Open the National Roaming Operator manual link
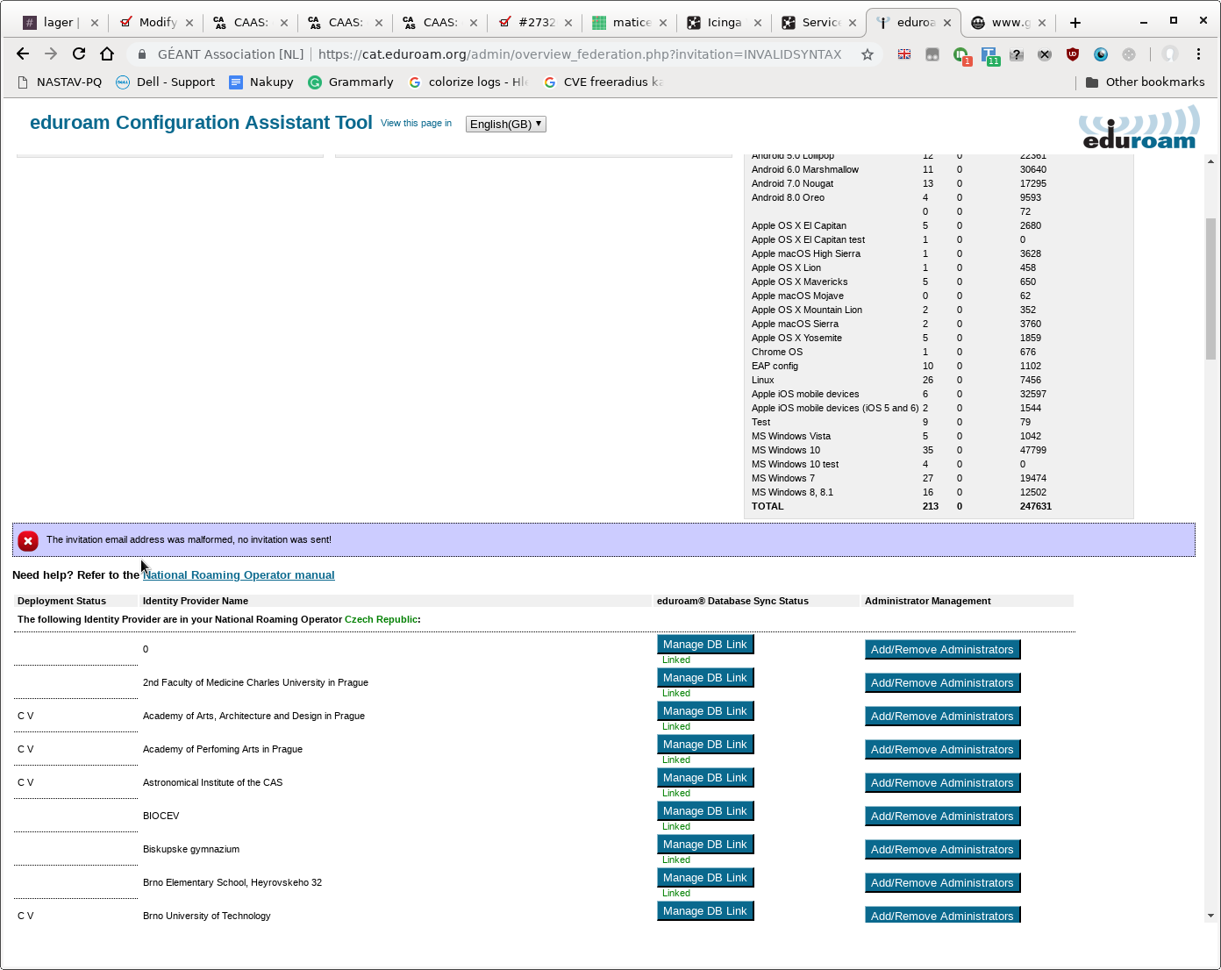Image resolution: width=1221 pixels, height=970 pixels. [239, 575]
